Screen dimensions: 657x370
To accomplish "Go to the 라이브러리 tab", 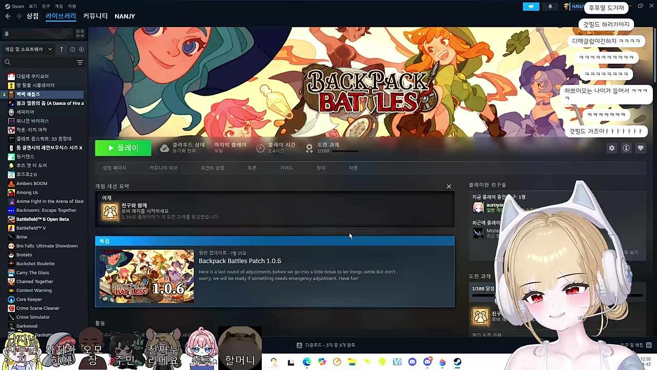I will [x=61, y=16].
